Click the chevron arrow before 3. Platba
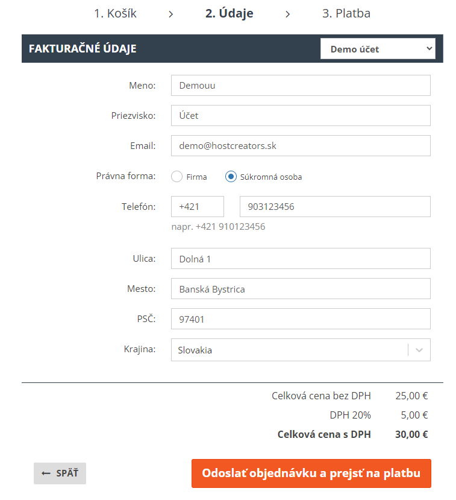Screen dimensions: 456x500 [287, 14]
